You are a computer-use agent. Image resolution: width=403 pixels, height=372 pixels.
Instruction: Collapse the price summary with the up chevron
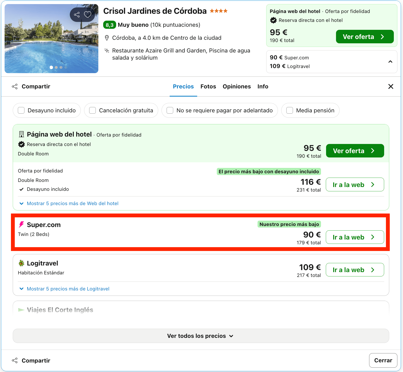(x=390, y=62)
